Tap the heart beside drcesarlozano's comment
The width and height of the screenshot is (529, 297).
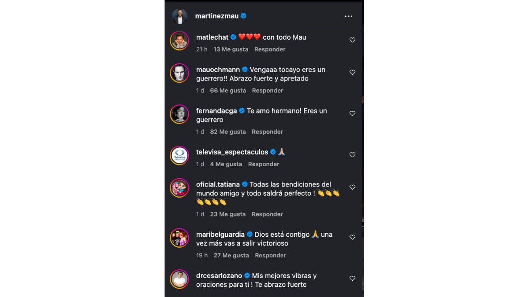tap(352, 279)
